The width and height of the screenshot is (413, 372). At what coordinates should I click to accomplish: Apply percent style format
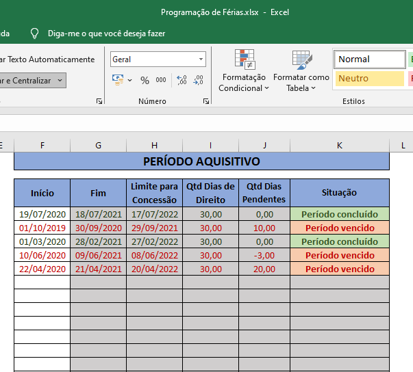click(145, 80)
